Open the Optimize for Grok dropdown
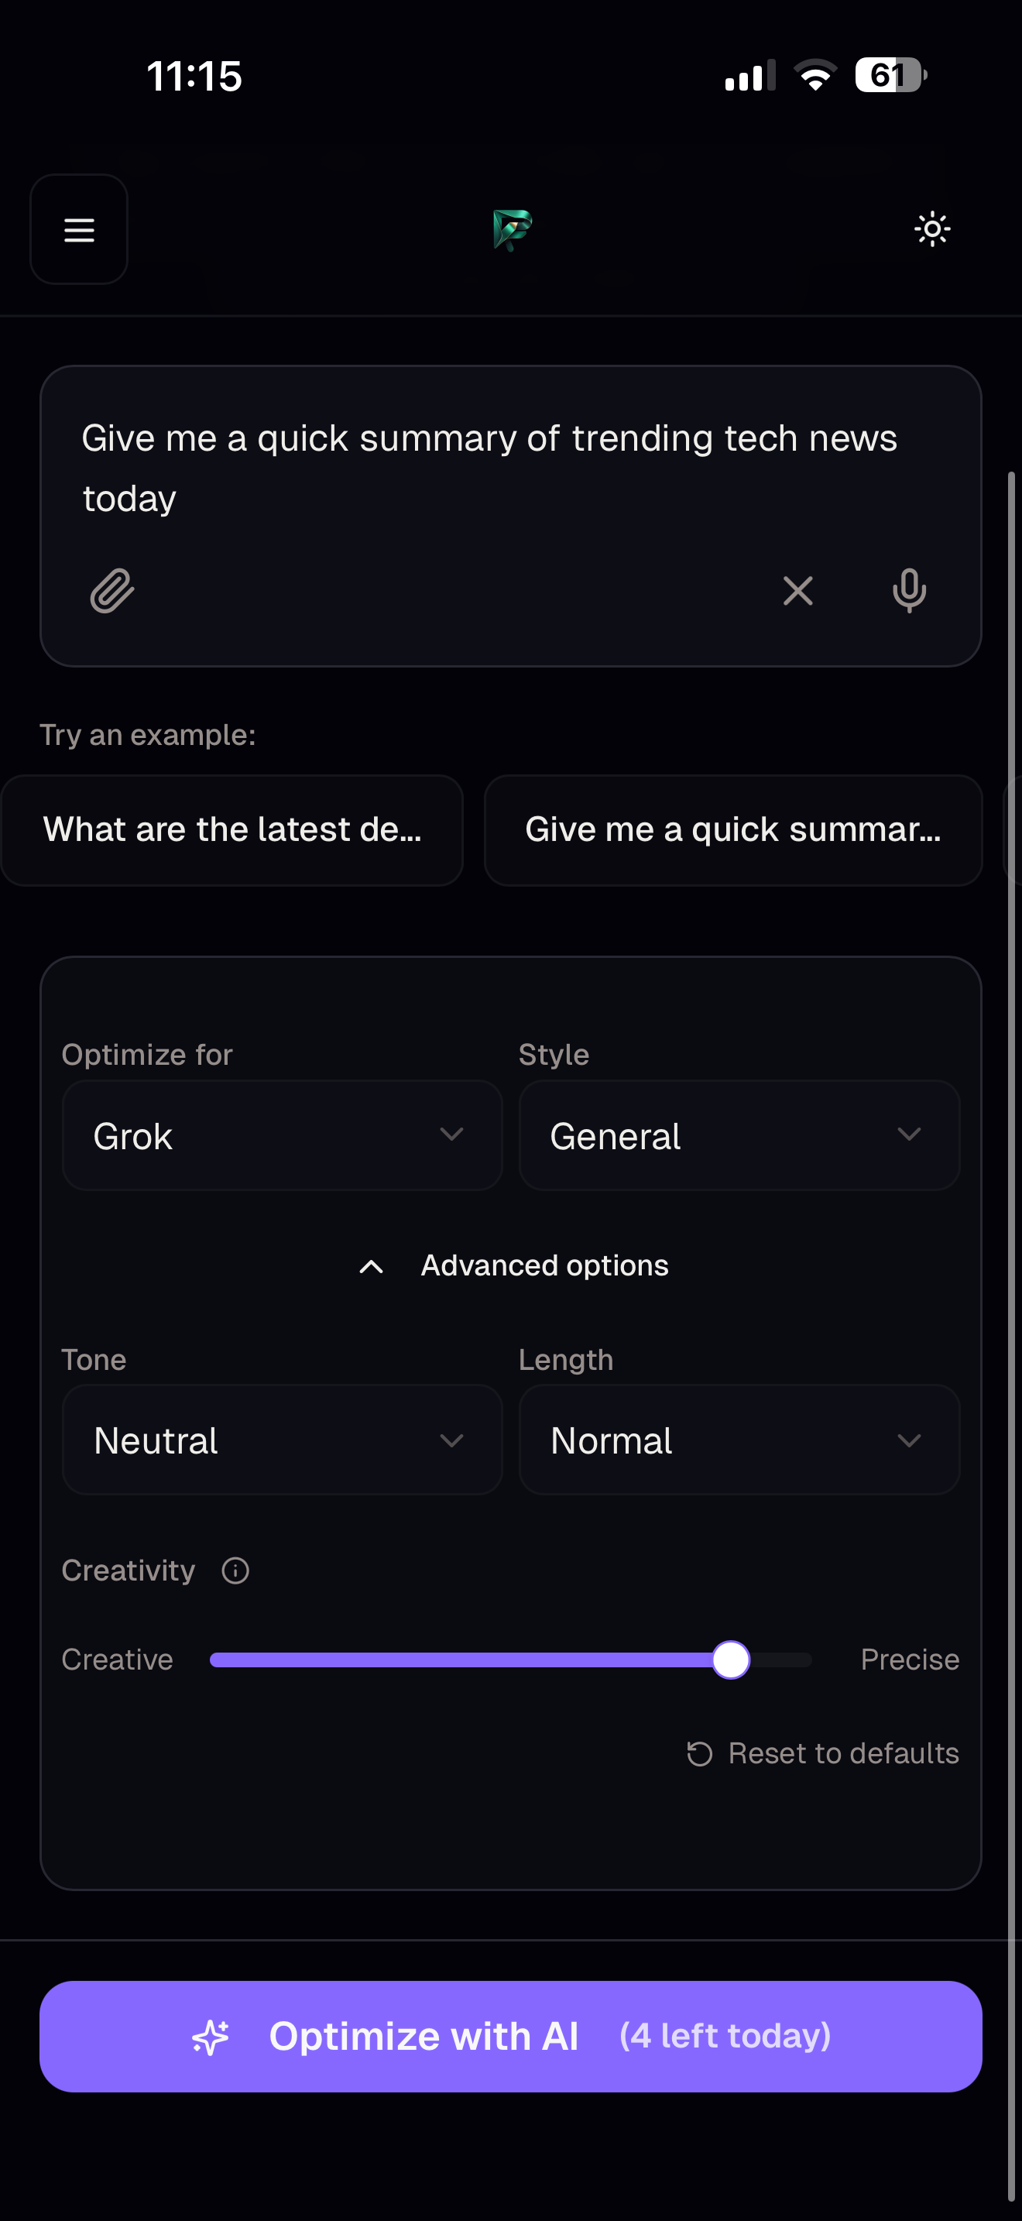Screen dimensions: 1022x2221 283,1135
